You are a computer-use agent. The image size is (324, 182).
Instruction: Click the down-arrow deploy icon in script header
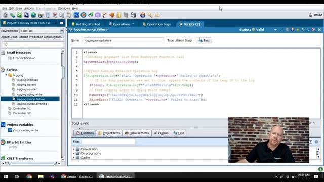coord(293,30)
